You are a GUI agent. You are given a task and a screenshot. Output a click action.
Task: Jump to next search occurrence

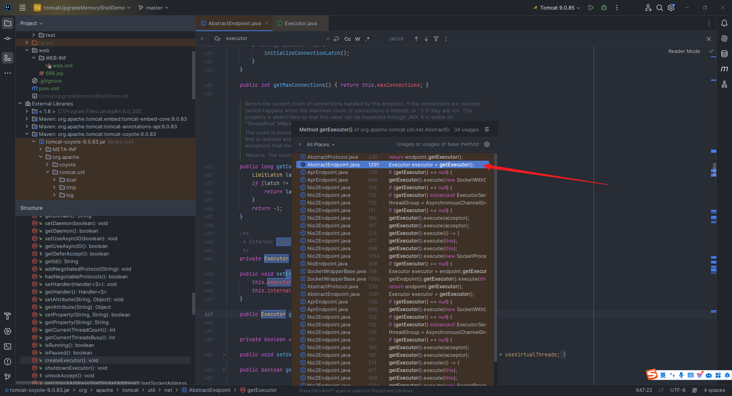pyautogui.click(x=426, y=39)
